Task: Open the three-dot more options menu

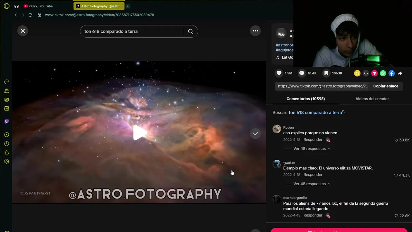Action: pyautogui.click(x=255, y=31)
